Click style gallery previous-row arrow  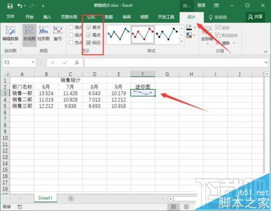tap(182, 28)
